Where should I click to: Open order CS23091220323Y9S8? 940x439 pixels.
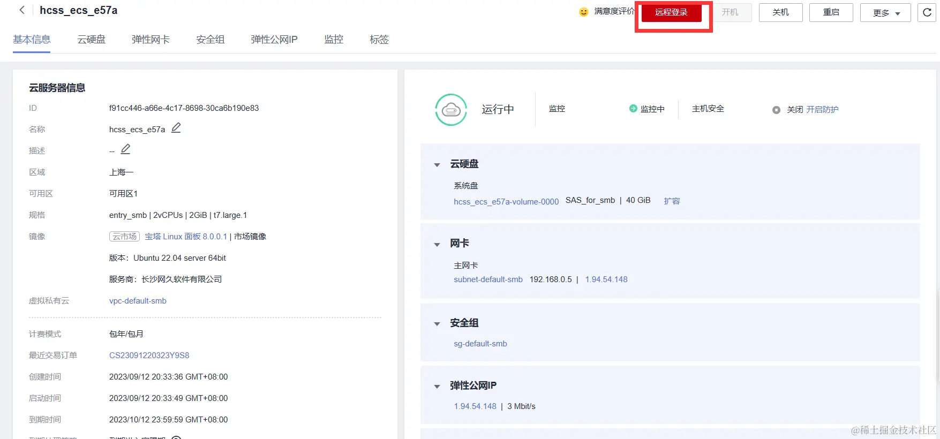click(x=149, y=355)
